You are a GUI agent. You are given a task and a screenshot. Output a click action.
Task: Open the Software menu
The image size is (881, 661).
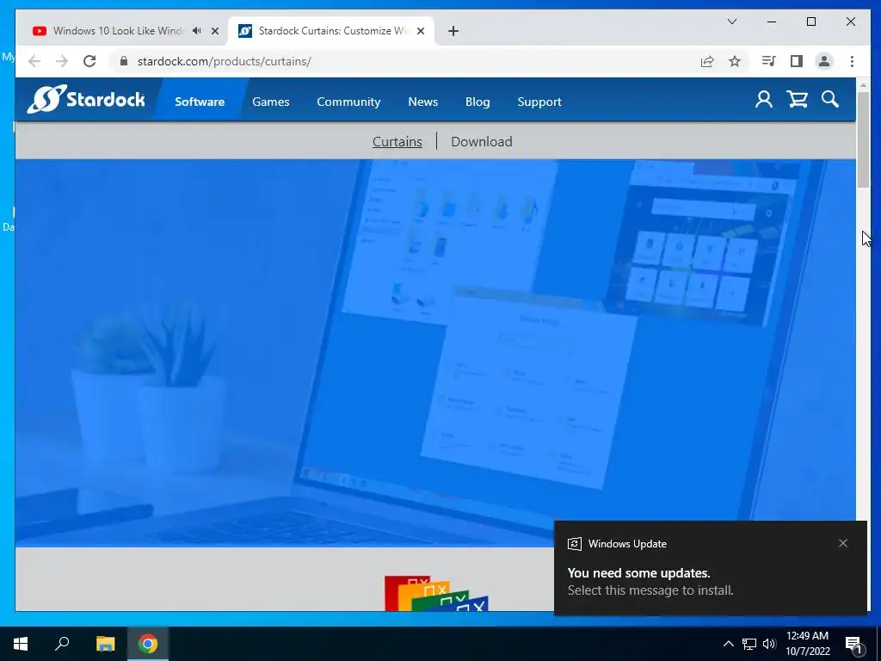(x=200, y=102)
